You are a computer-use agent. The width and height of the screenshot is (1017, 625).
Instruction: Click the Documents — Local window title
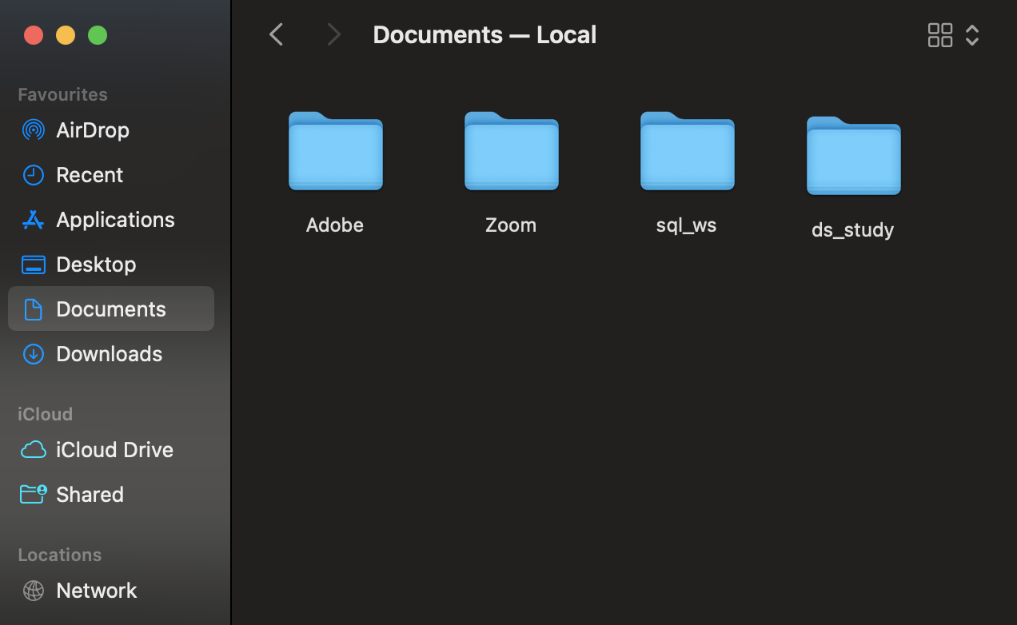tap(485, 34)
